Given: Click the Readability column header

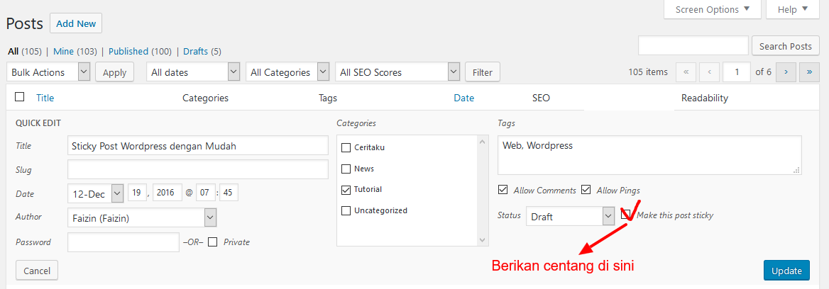Looking at the screenshot, I should [x=705, y=98].
